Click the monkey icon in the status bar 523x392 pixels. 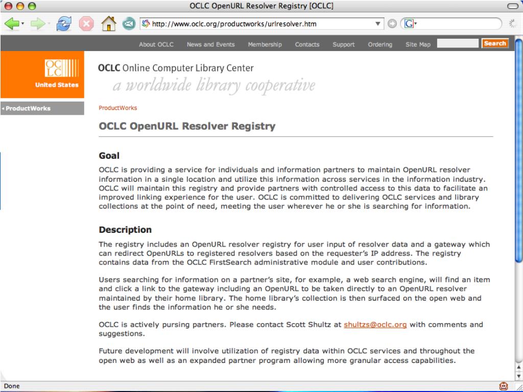(503, 386)
